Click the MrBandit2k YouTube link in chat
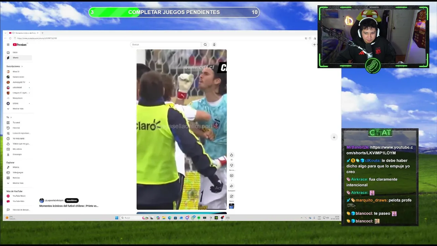Viewport: 437px width, 246px height. tap(380, 150)
